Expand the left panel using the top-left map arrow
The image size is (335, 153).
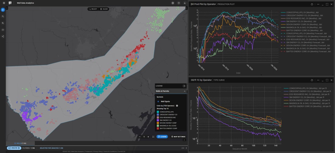(x=7, y=8)
